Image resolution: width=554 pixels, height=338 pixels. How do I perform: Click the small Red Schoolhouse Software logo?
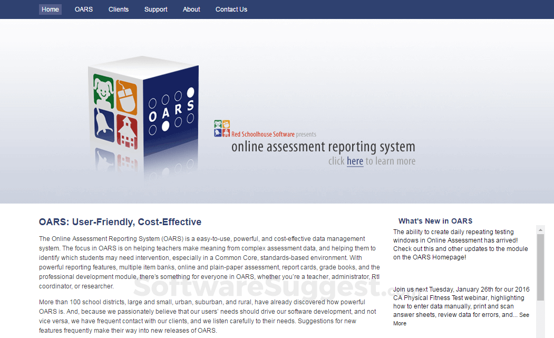click(221, 128)
